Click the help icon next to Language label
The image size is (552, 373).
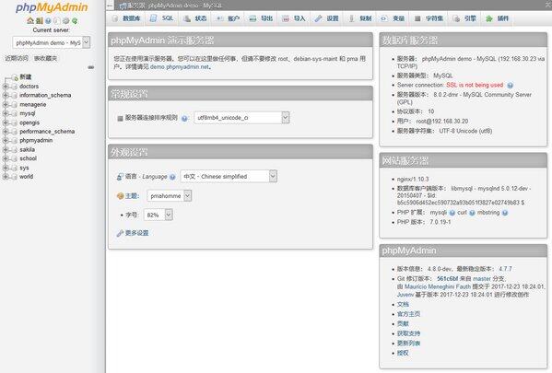[172, 177]
